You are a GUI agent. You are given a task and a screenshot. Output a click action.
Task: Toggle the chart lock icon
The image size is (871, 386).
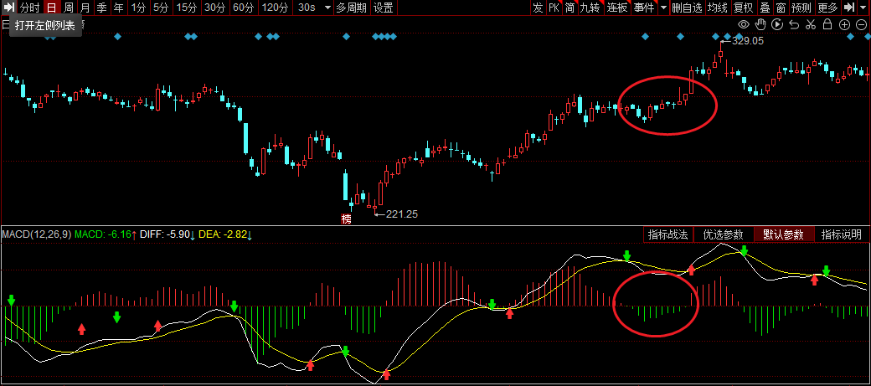pyautogui.click(x=827, y=24)
